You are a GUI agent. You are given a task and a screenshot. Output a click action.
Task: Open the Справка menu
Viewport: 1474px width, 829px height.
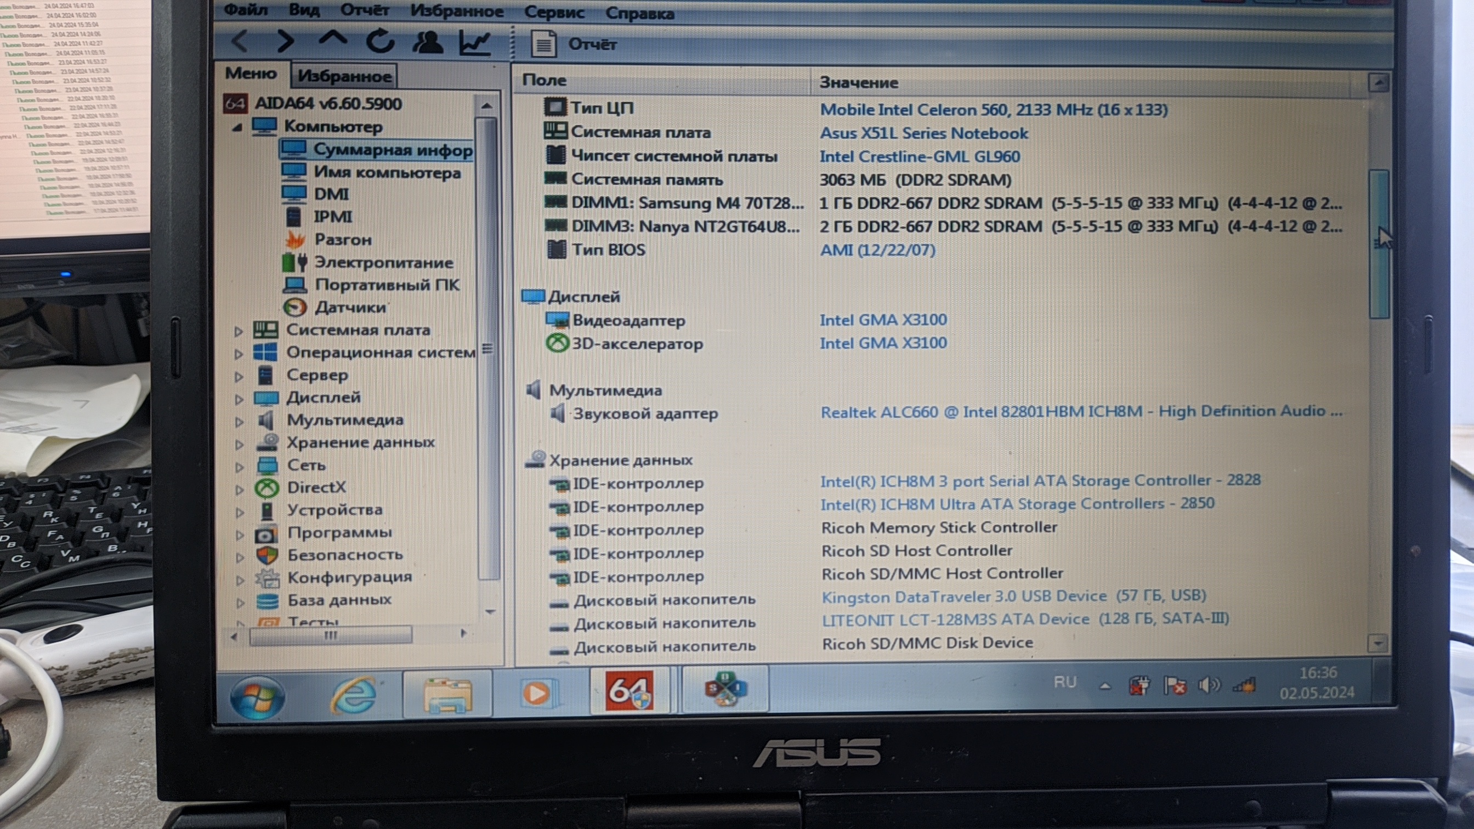[640, 13]
